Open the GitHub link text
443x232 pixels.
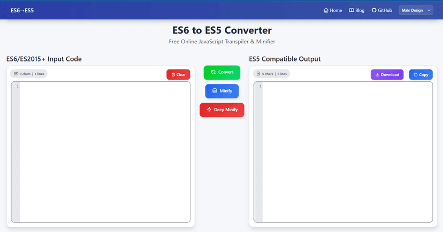385,11
